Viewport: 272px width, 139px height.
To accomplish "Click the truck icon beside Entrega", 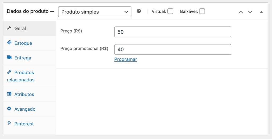I will [x=9, y=57].
